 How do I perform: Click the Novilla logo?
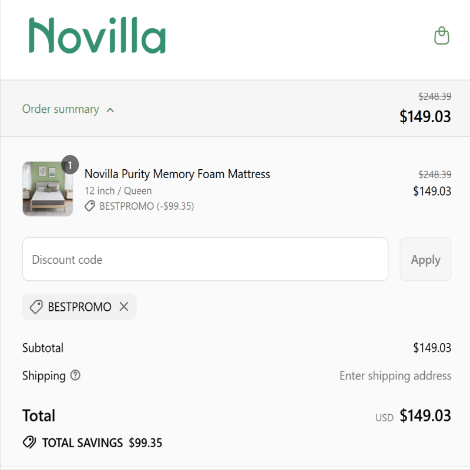point(97,35)
